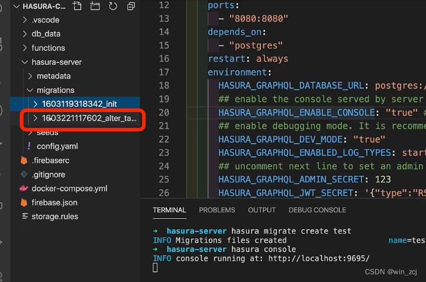
Task: Collapse the hasura-server folder chevron
Action: 25,62
